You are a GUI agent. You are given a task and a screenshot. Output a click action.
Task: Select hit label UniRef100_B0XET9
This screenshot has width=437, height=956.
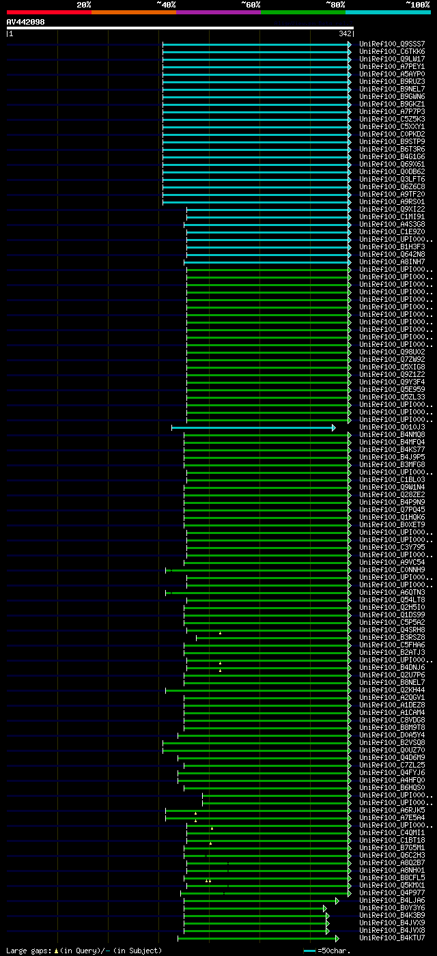pyautogui.click(x=392, y=524)
